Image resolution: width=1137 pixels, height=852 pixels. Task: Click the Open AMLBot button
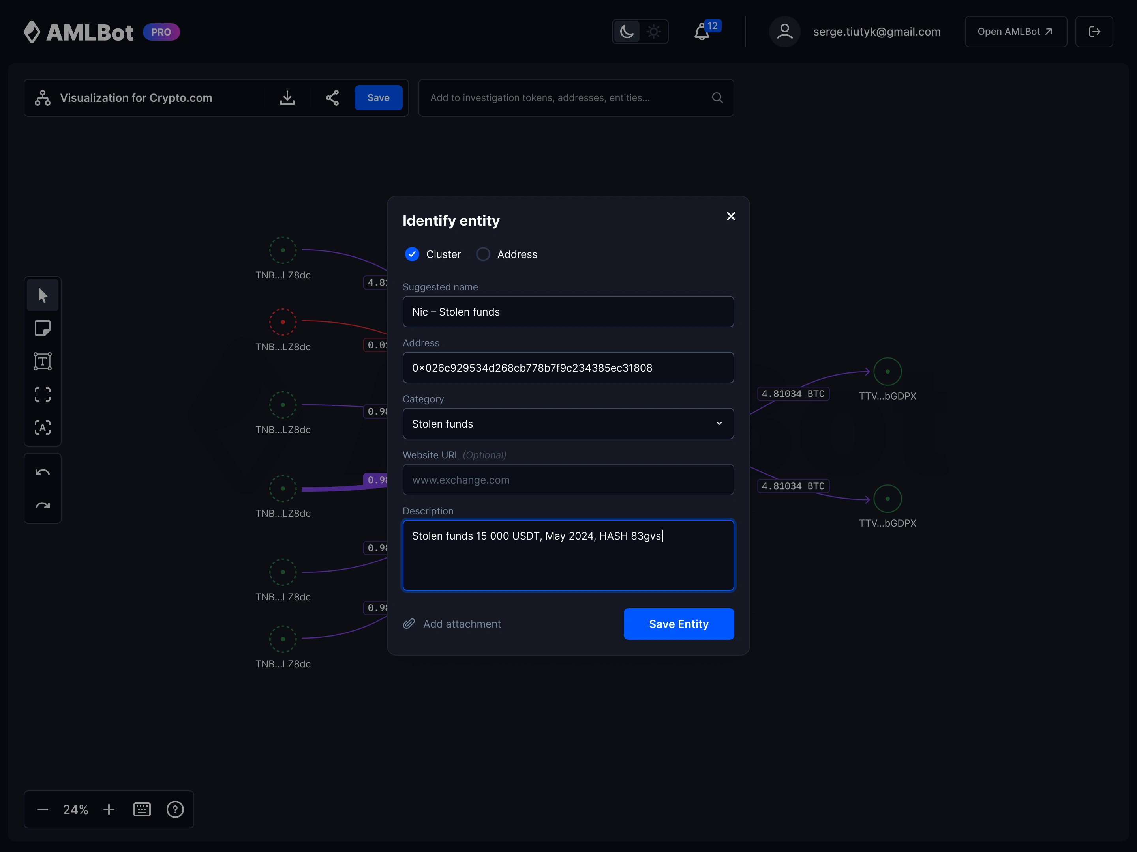click(1015, 32)
